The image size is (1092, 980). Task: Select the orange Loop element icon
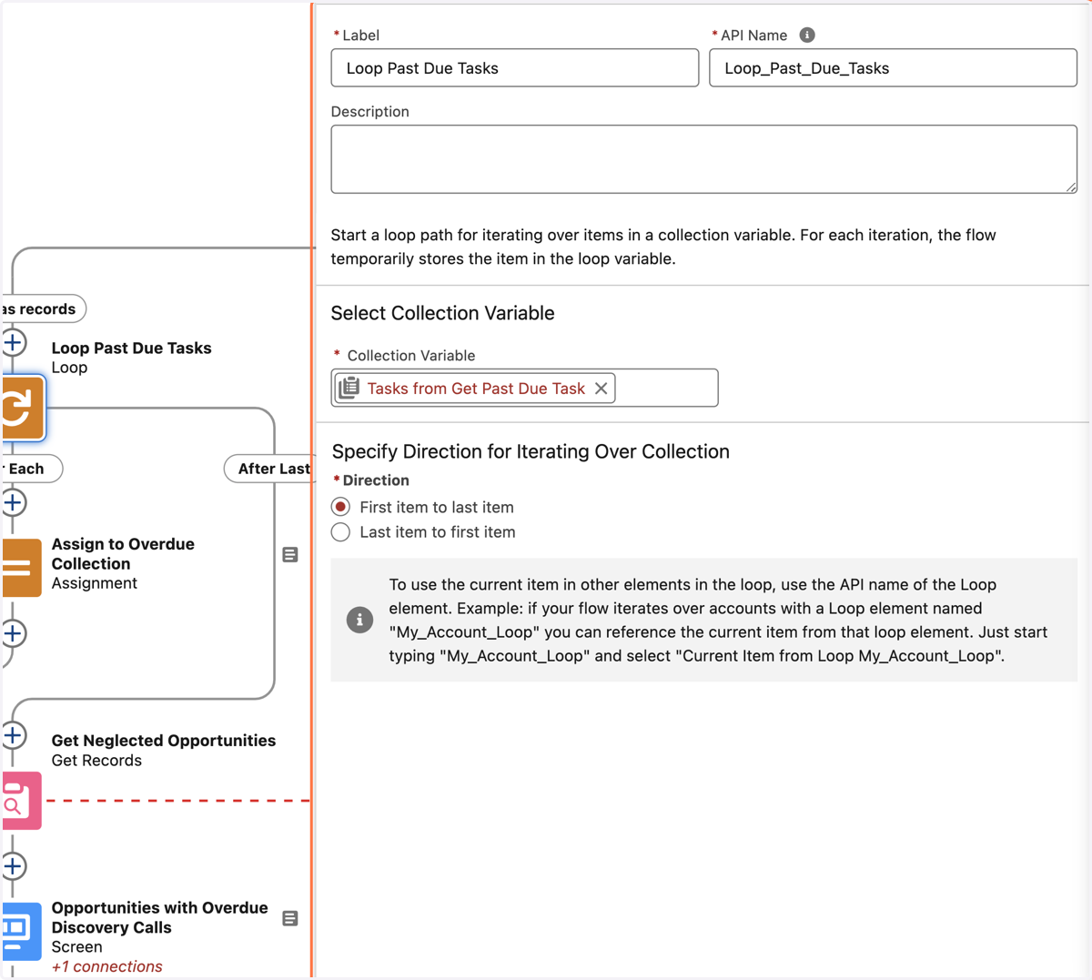pyautogui.click(x=22, y=408)
